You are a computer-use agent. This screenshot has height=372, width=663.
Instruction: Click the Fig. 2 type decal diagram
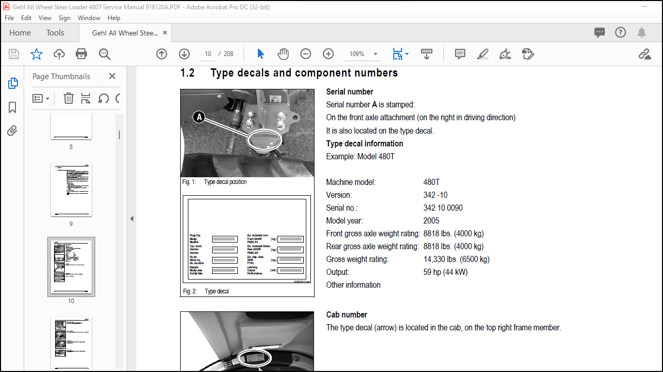pos(247,239)
